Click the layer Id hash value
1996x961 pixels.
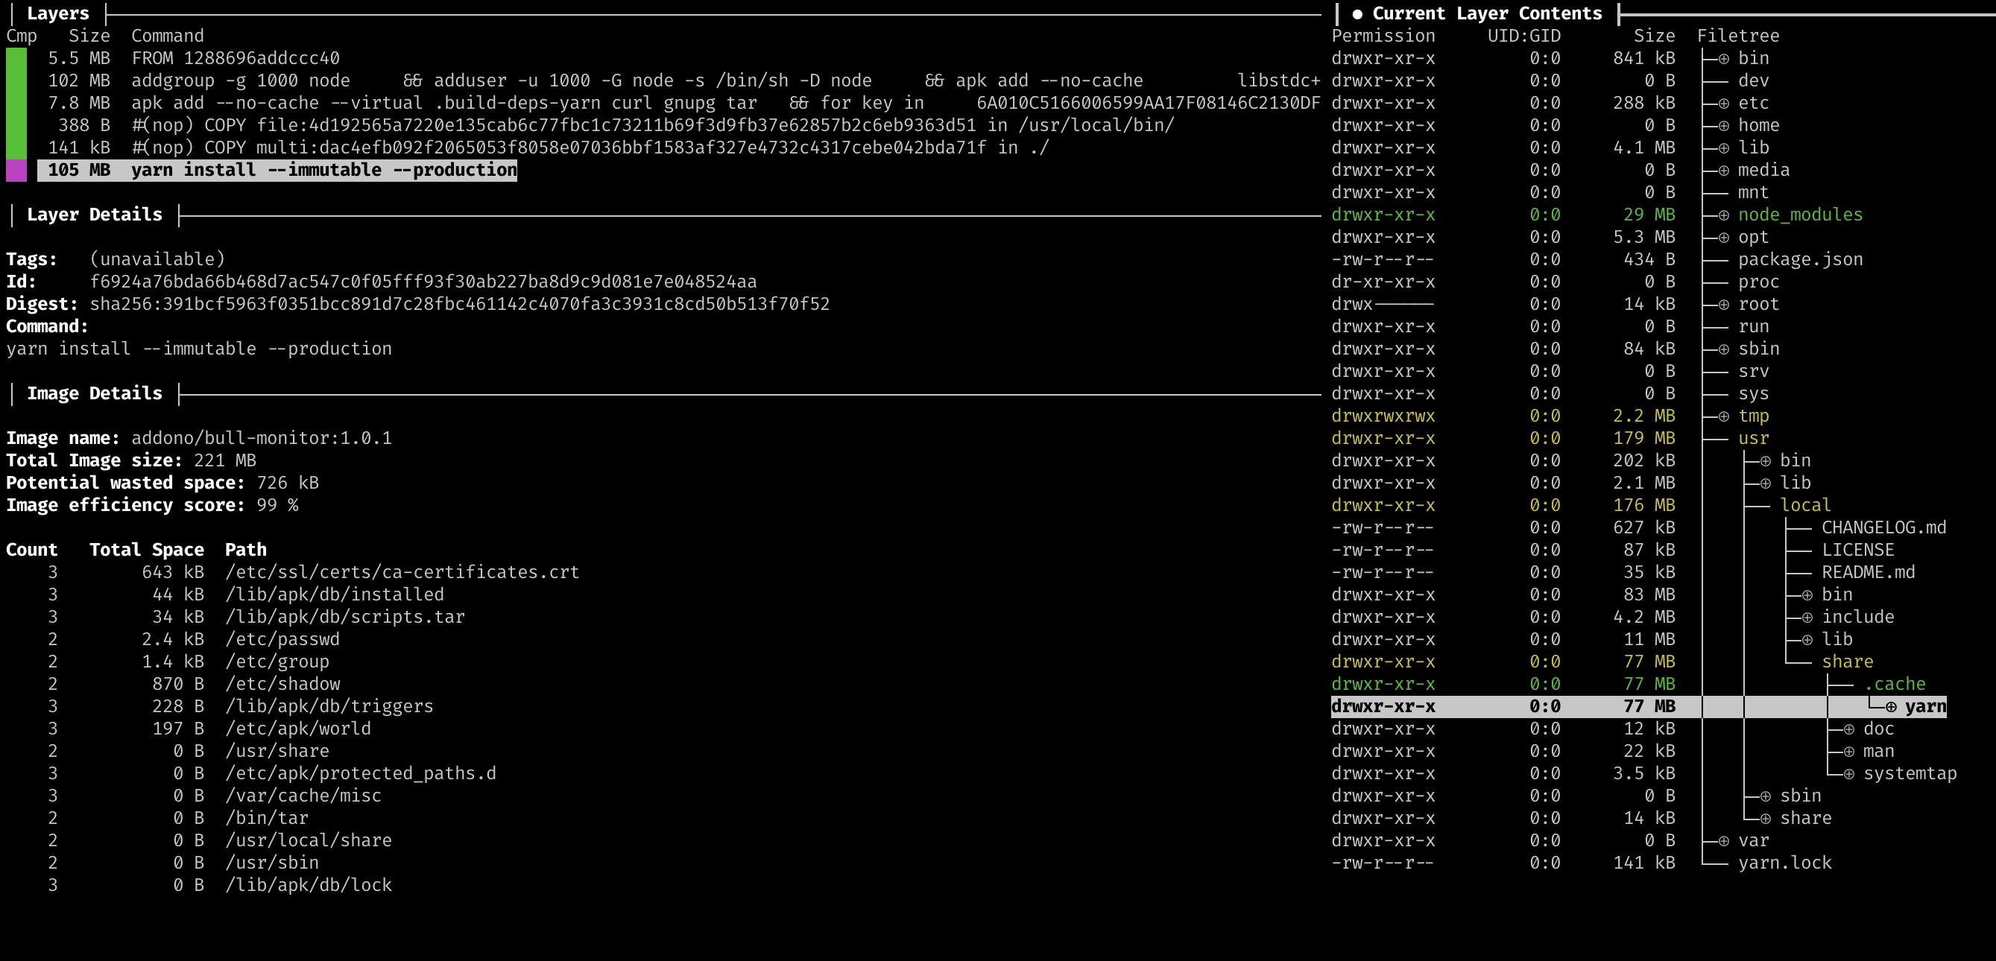(x=423, y=282)
